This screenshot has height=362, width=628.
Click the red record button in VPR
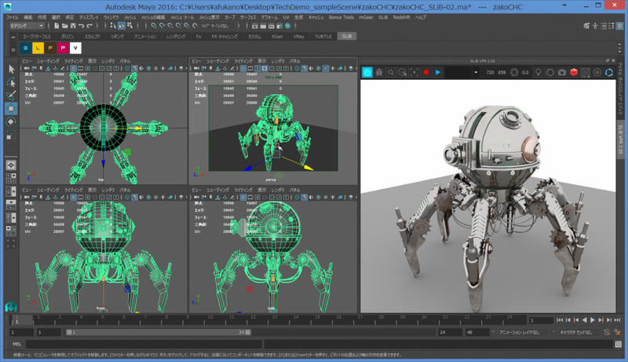[x=425, y=73]
